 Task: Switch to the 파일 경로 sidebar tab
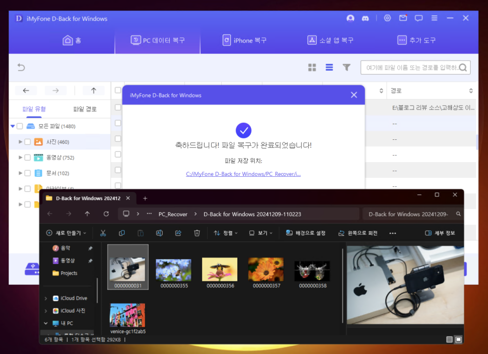point(85,109)
